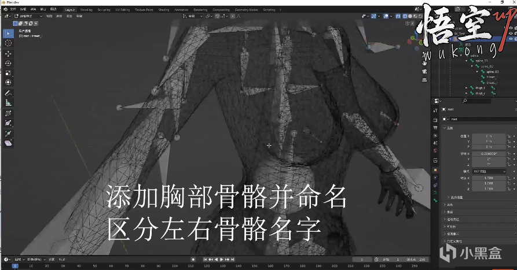Toggle snapping magnet in header
The width and height of the screenshot is (517, 270).
(218, 16)
